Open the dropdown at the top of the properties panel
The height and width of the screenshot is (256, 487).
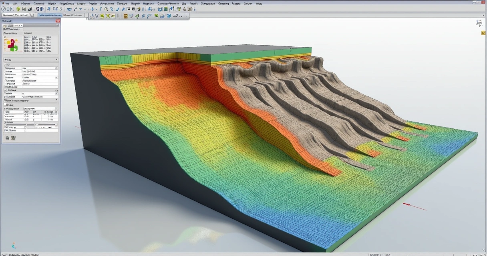tap(17, 24)
